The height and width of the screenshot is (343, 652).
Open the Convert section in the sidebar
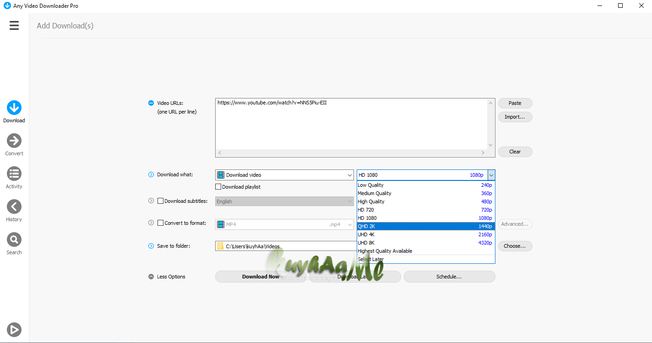pyautogui.click(x=14, y=145)
